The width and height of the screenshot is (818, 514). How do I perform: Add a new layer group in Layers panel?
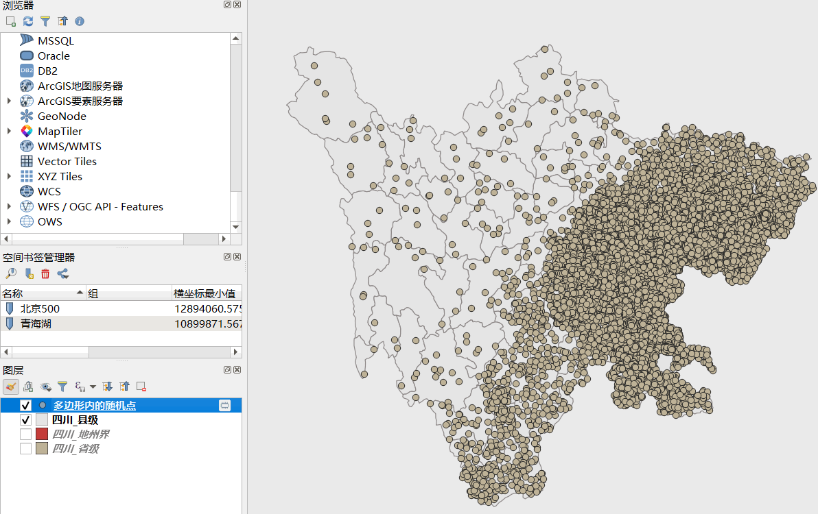[27, 387]
